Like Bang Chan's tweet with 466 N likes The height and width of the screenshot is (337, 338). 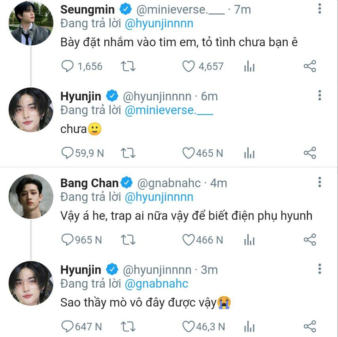(189, 239)
